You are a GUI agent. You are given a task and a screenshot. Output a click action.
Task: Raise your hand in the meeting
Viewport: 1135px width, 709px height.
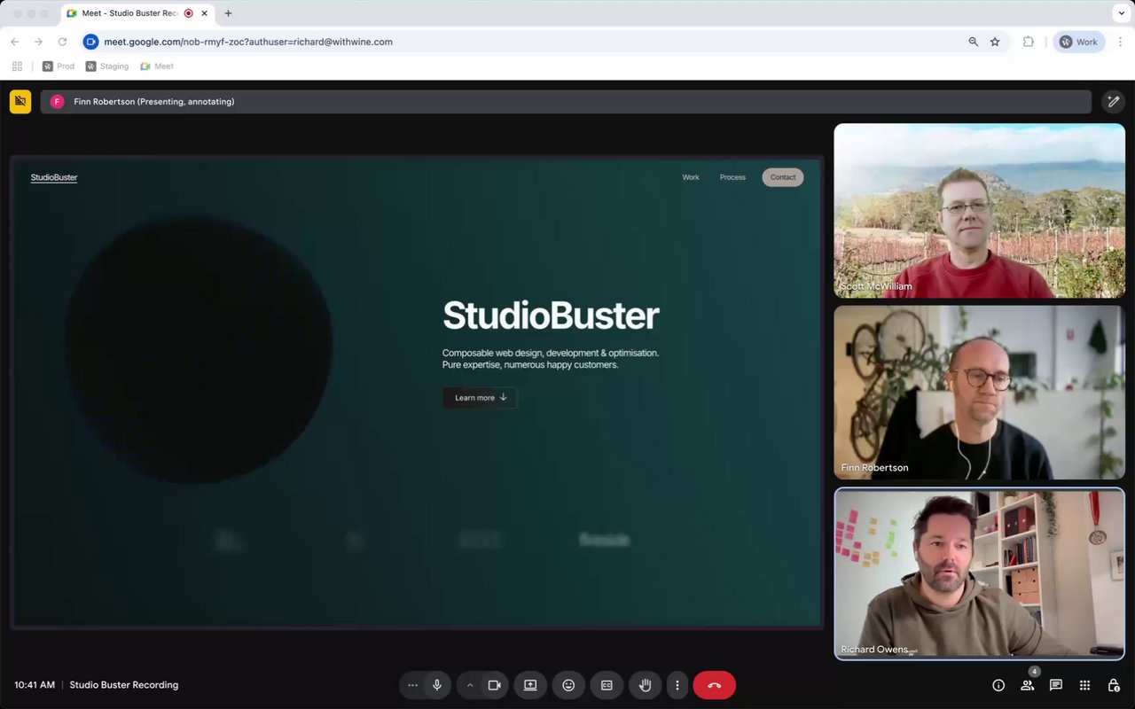tap(645, 685)
